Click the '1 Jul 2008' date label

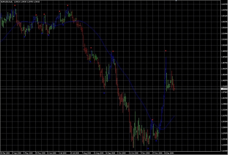click(x=62, y=154)
